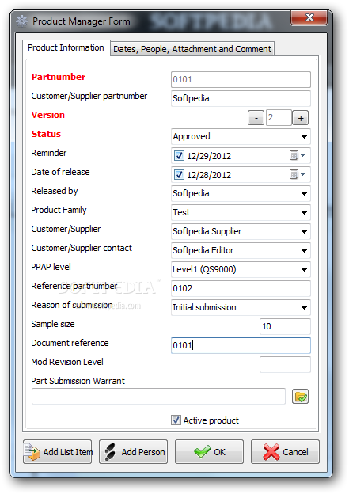The image size is (349, 494).
Task: Open the Status dropdown showing Approved
Action: tap(241, 136)
